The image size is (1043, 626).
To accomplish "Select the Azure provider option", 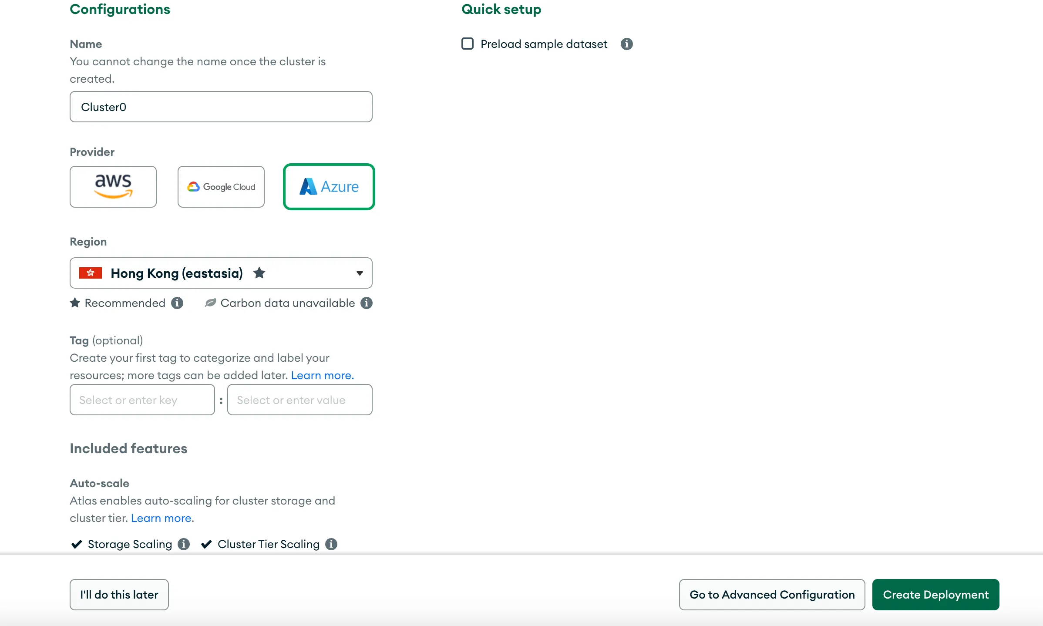I will click(x=329, y=187).
